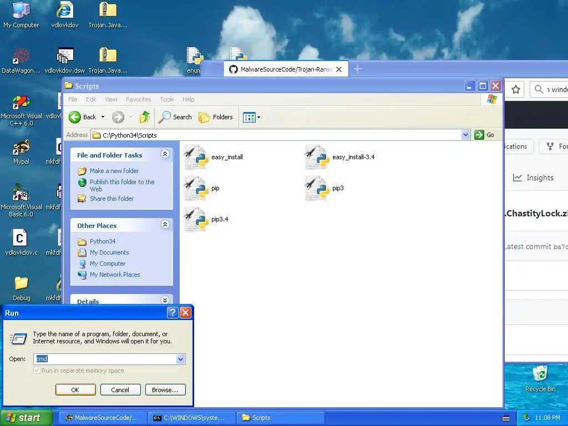The image size is (568, 426).
Task: Open the Tools menu
Action: tap(167, 99)
